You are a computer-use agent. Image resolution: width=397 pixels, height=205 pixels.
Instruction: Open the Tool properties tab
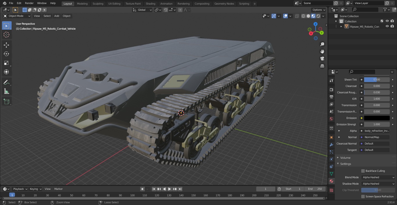pos(331,80)
